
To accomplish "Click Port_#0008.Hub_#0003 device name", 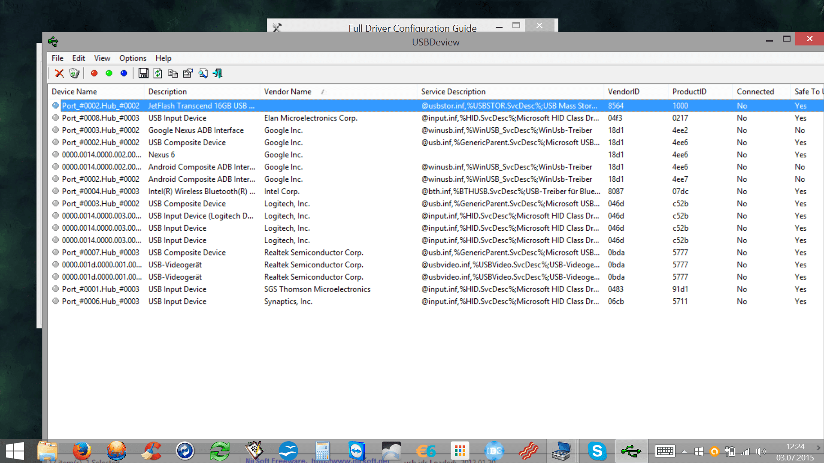I will 100,118.
